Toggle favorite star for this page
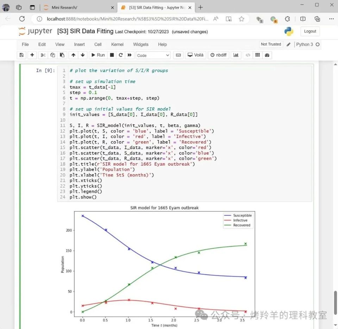Viewport: 338px width, 329px height. pyautogui.click(x=242, y=19)
